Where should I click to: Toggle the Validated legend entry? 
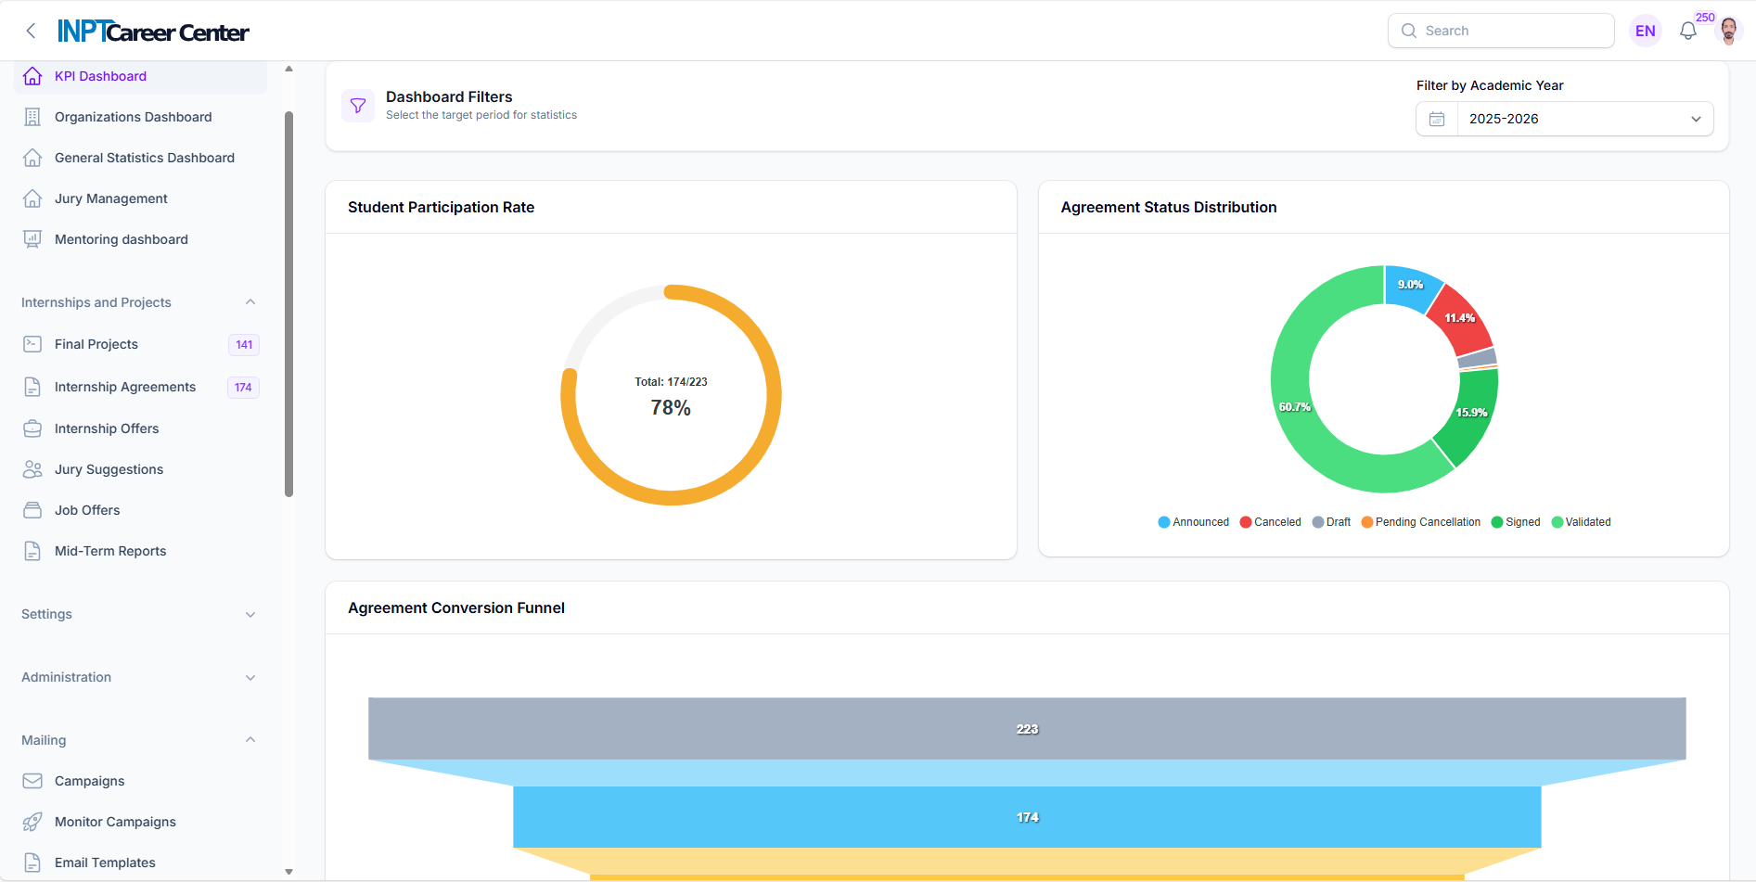click(x=1581, y=521)
